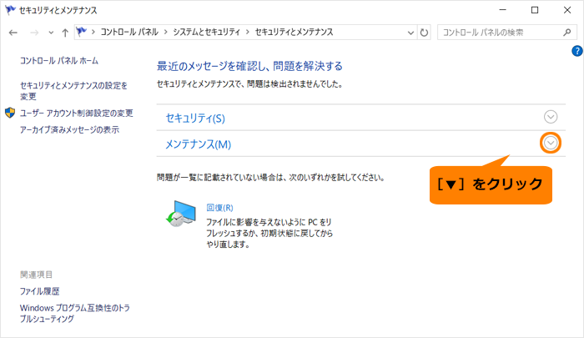Screen dimensions: 584x338
Task: Open コントロール パネル ホーム link
Action: (59, 60)
